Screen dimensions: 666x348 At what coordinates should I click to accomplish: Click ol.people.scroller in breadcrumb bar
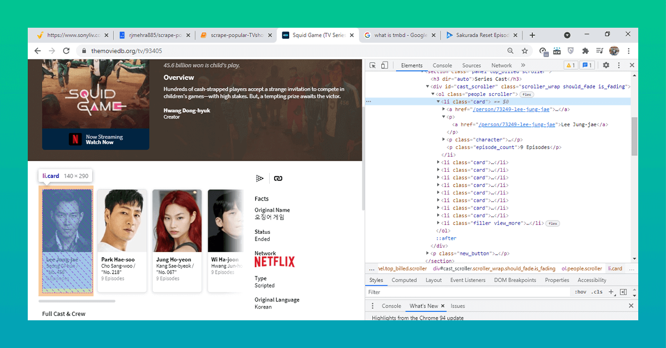coord(582,268)
